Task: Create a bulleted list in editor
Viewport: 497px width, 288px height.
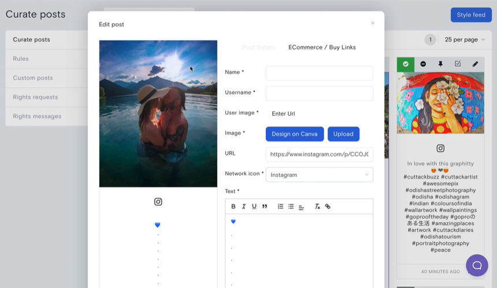Action: [x=291, y=207]
